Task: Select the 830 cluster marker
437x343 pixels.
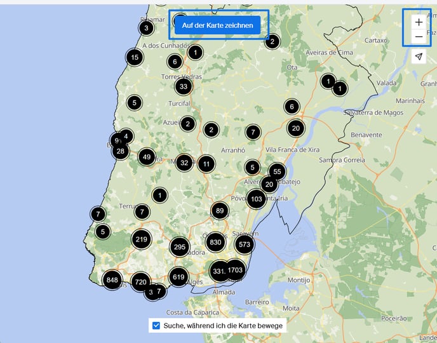Action: [215, 242]
